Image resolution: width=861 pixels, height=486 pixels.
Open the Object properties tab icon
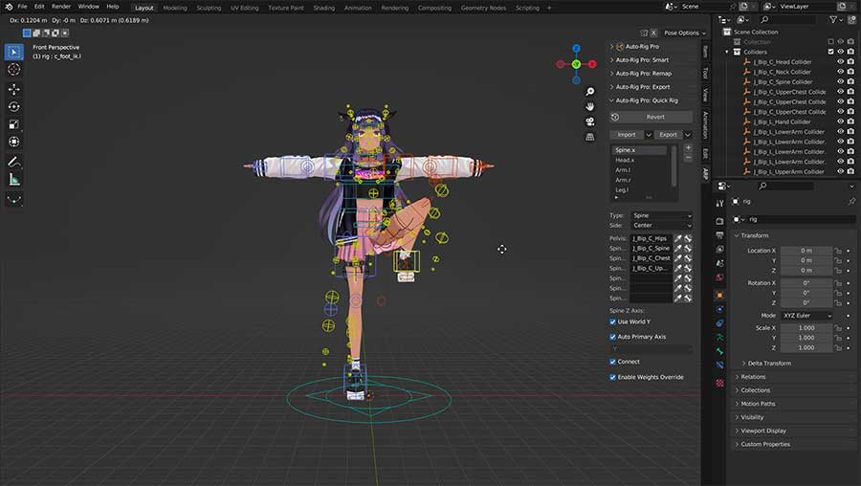(x=719, y=295)
